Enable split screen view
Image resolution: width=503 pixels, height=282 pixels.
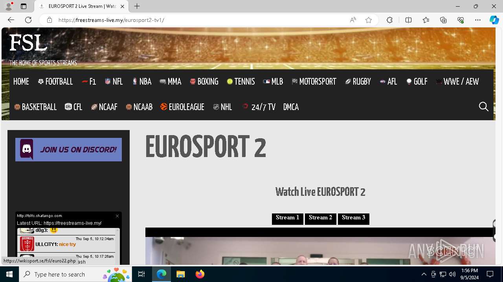click(408, 20)
